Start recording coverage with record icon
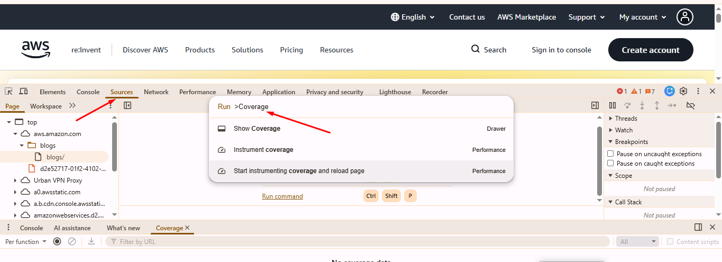The width and height of the screenshot is (722, 262). point(57,242)
